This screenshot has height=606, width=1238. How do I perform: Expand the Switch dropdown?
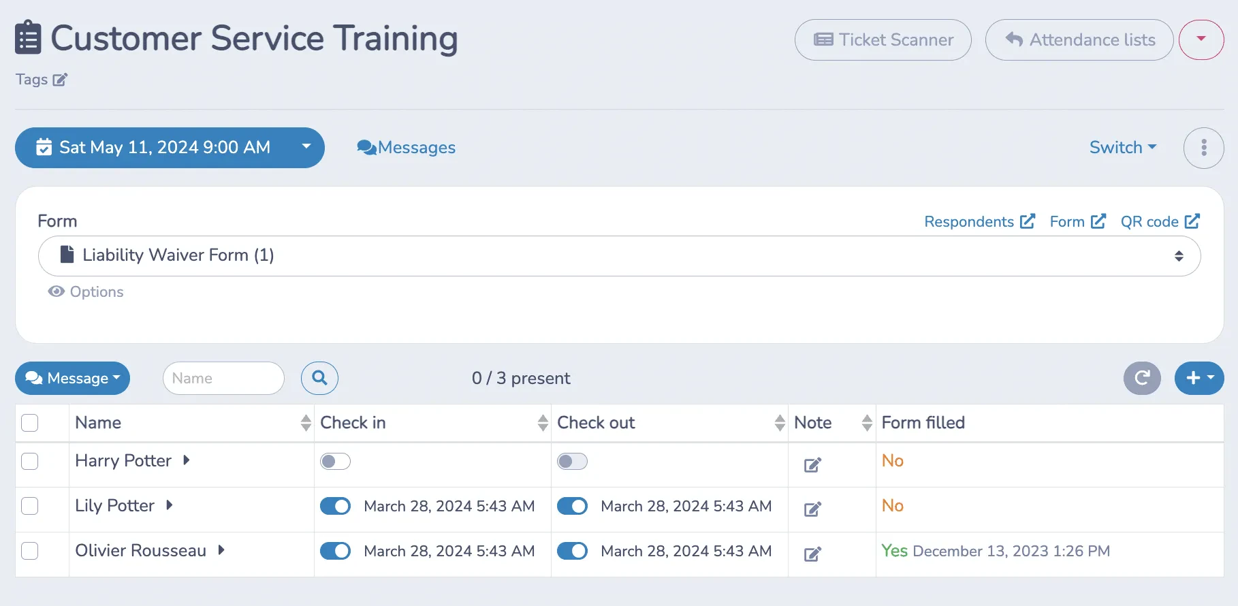(1123, 148)
